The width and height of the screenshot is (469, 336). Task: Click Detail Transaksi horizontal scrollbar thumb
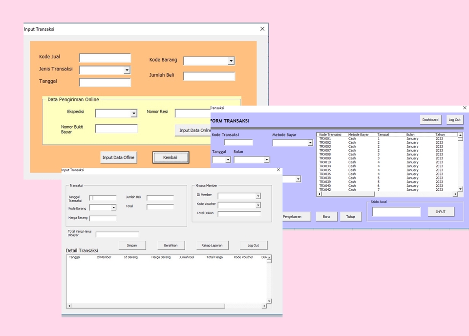tap(148, 306)
